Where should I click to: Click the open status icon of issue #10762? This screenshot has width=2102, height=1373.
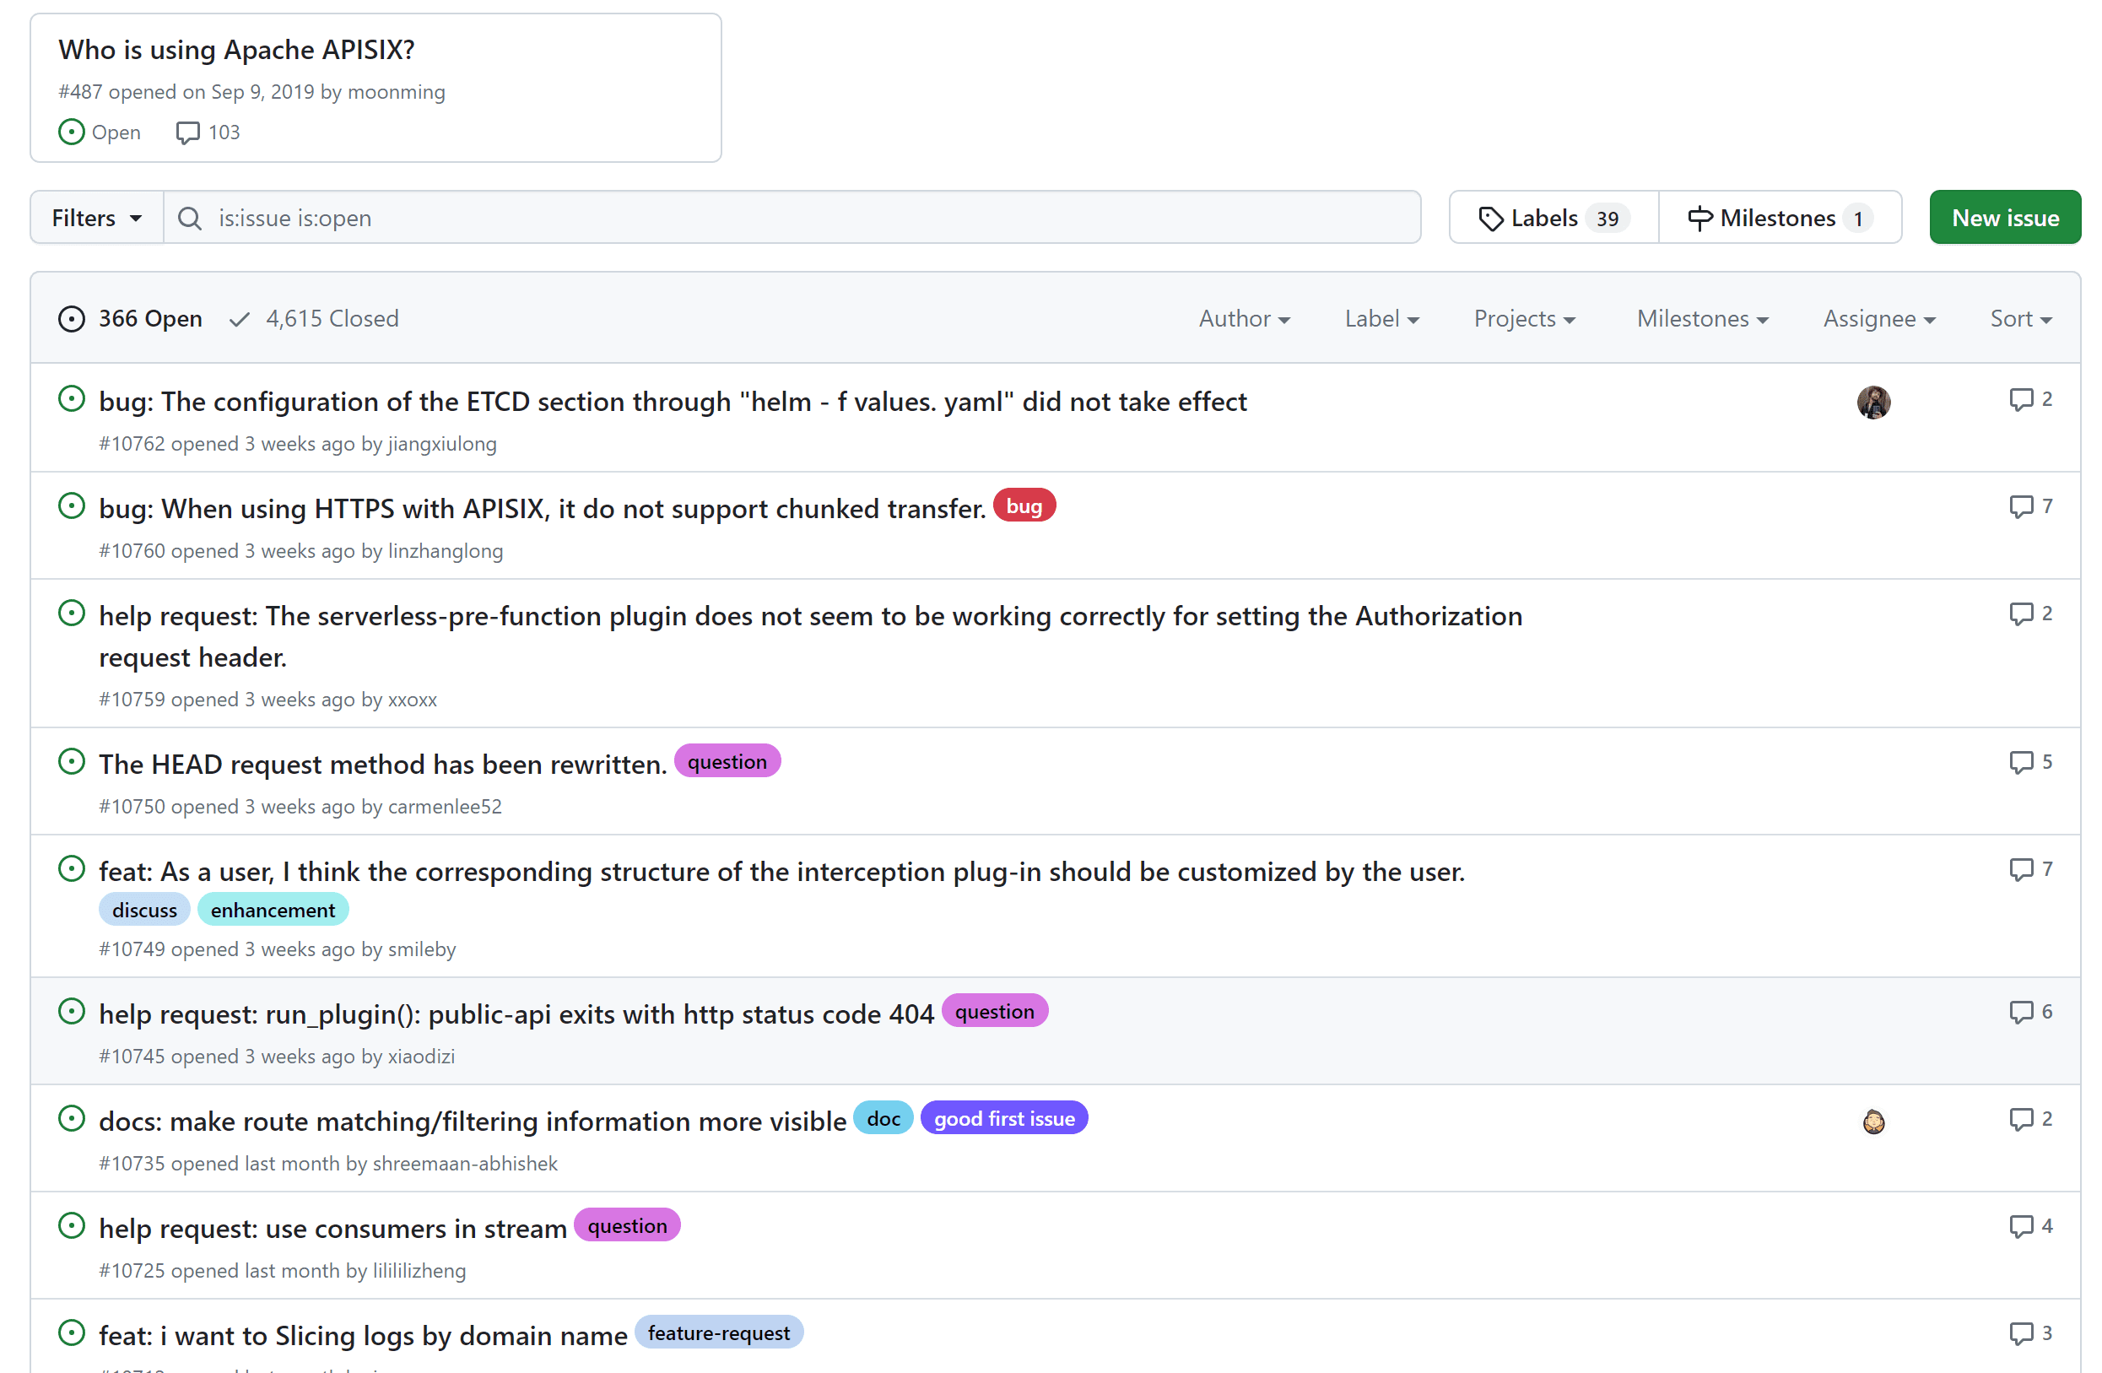(x=72, y=399)
